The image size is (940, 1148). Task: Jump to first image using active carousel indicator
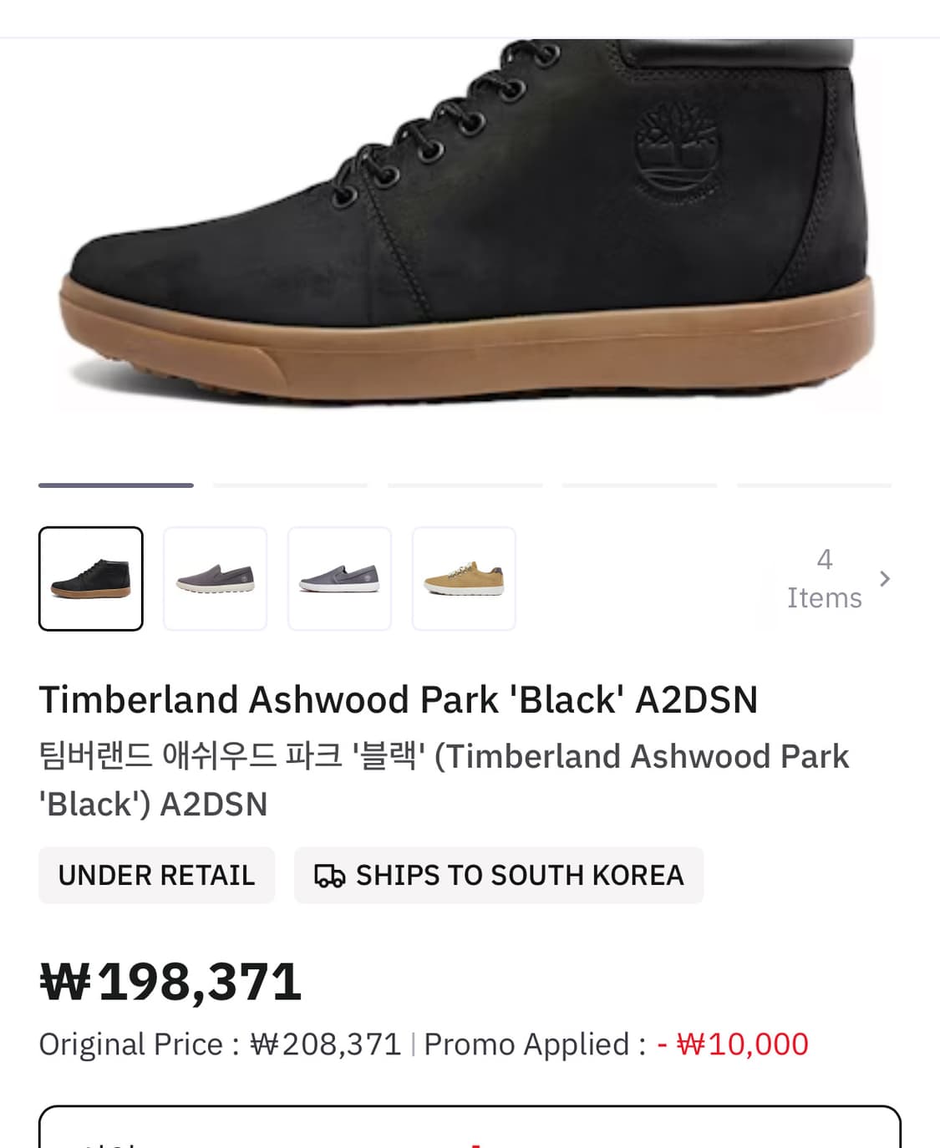116,485
